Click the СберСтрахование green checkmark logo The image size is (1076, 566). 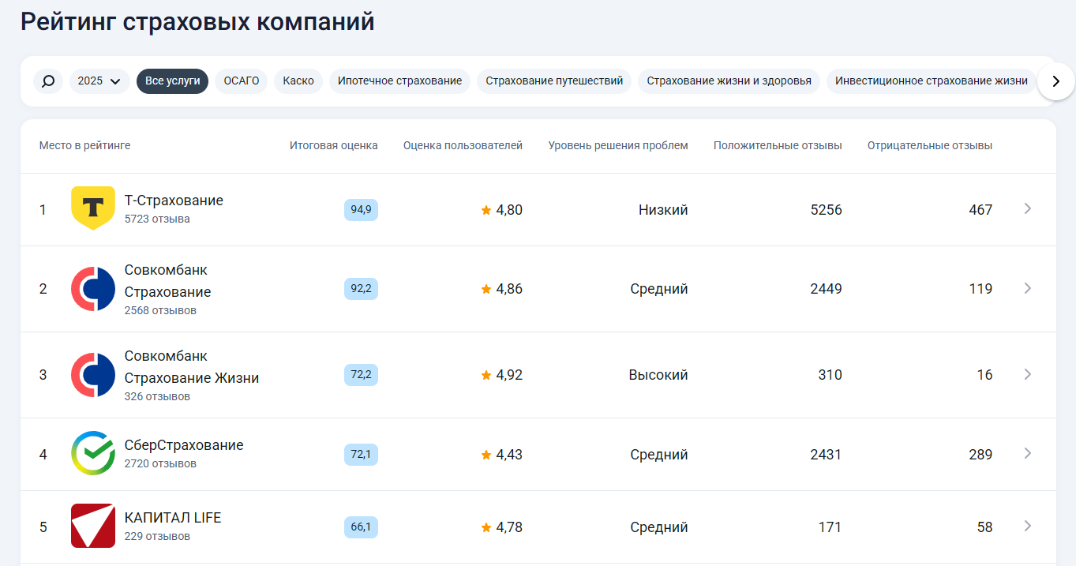tap(93, 454)
